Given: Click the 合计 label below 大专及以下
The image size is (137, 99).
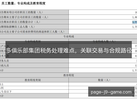Looking at the screenshot, I should point(2,96).
